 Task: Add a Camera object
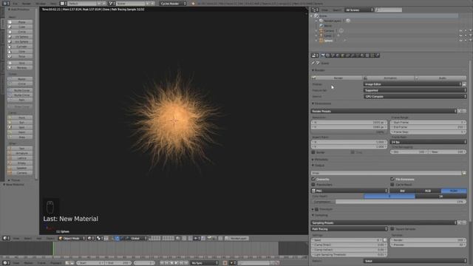20,173
